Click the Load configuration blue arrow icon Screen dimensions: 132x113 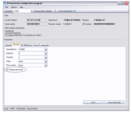(75, 11)
